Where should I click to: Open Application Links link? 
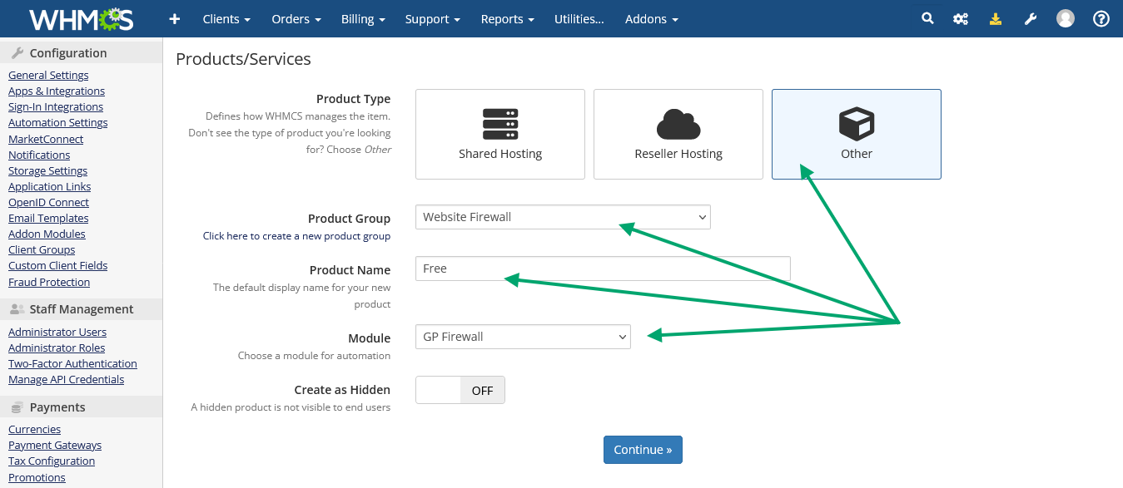coord(50,187)
